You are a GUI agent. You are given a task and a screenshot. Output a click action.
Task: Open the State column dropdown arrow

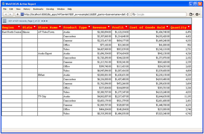[35, 27]
